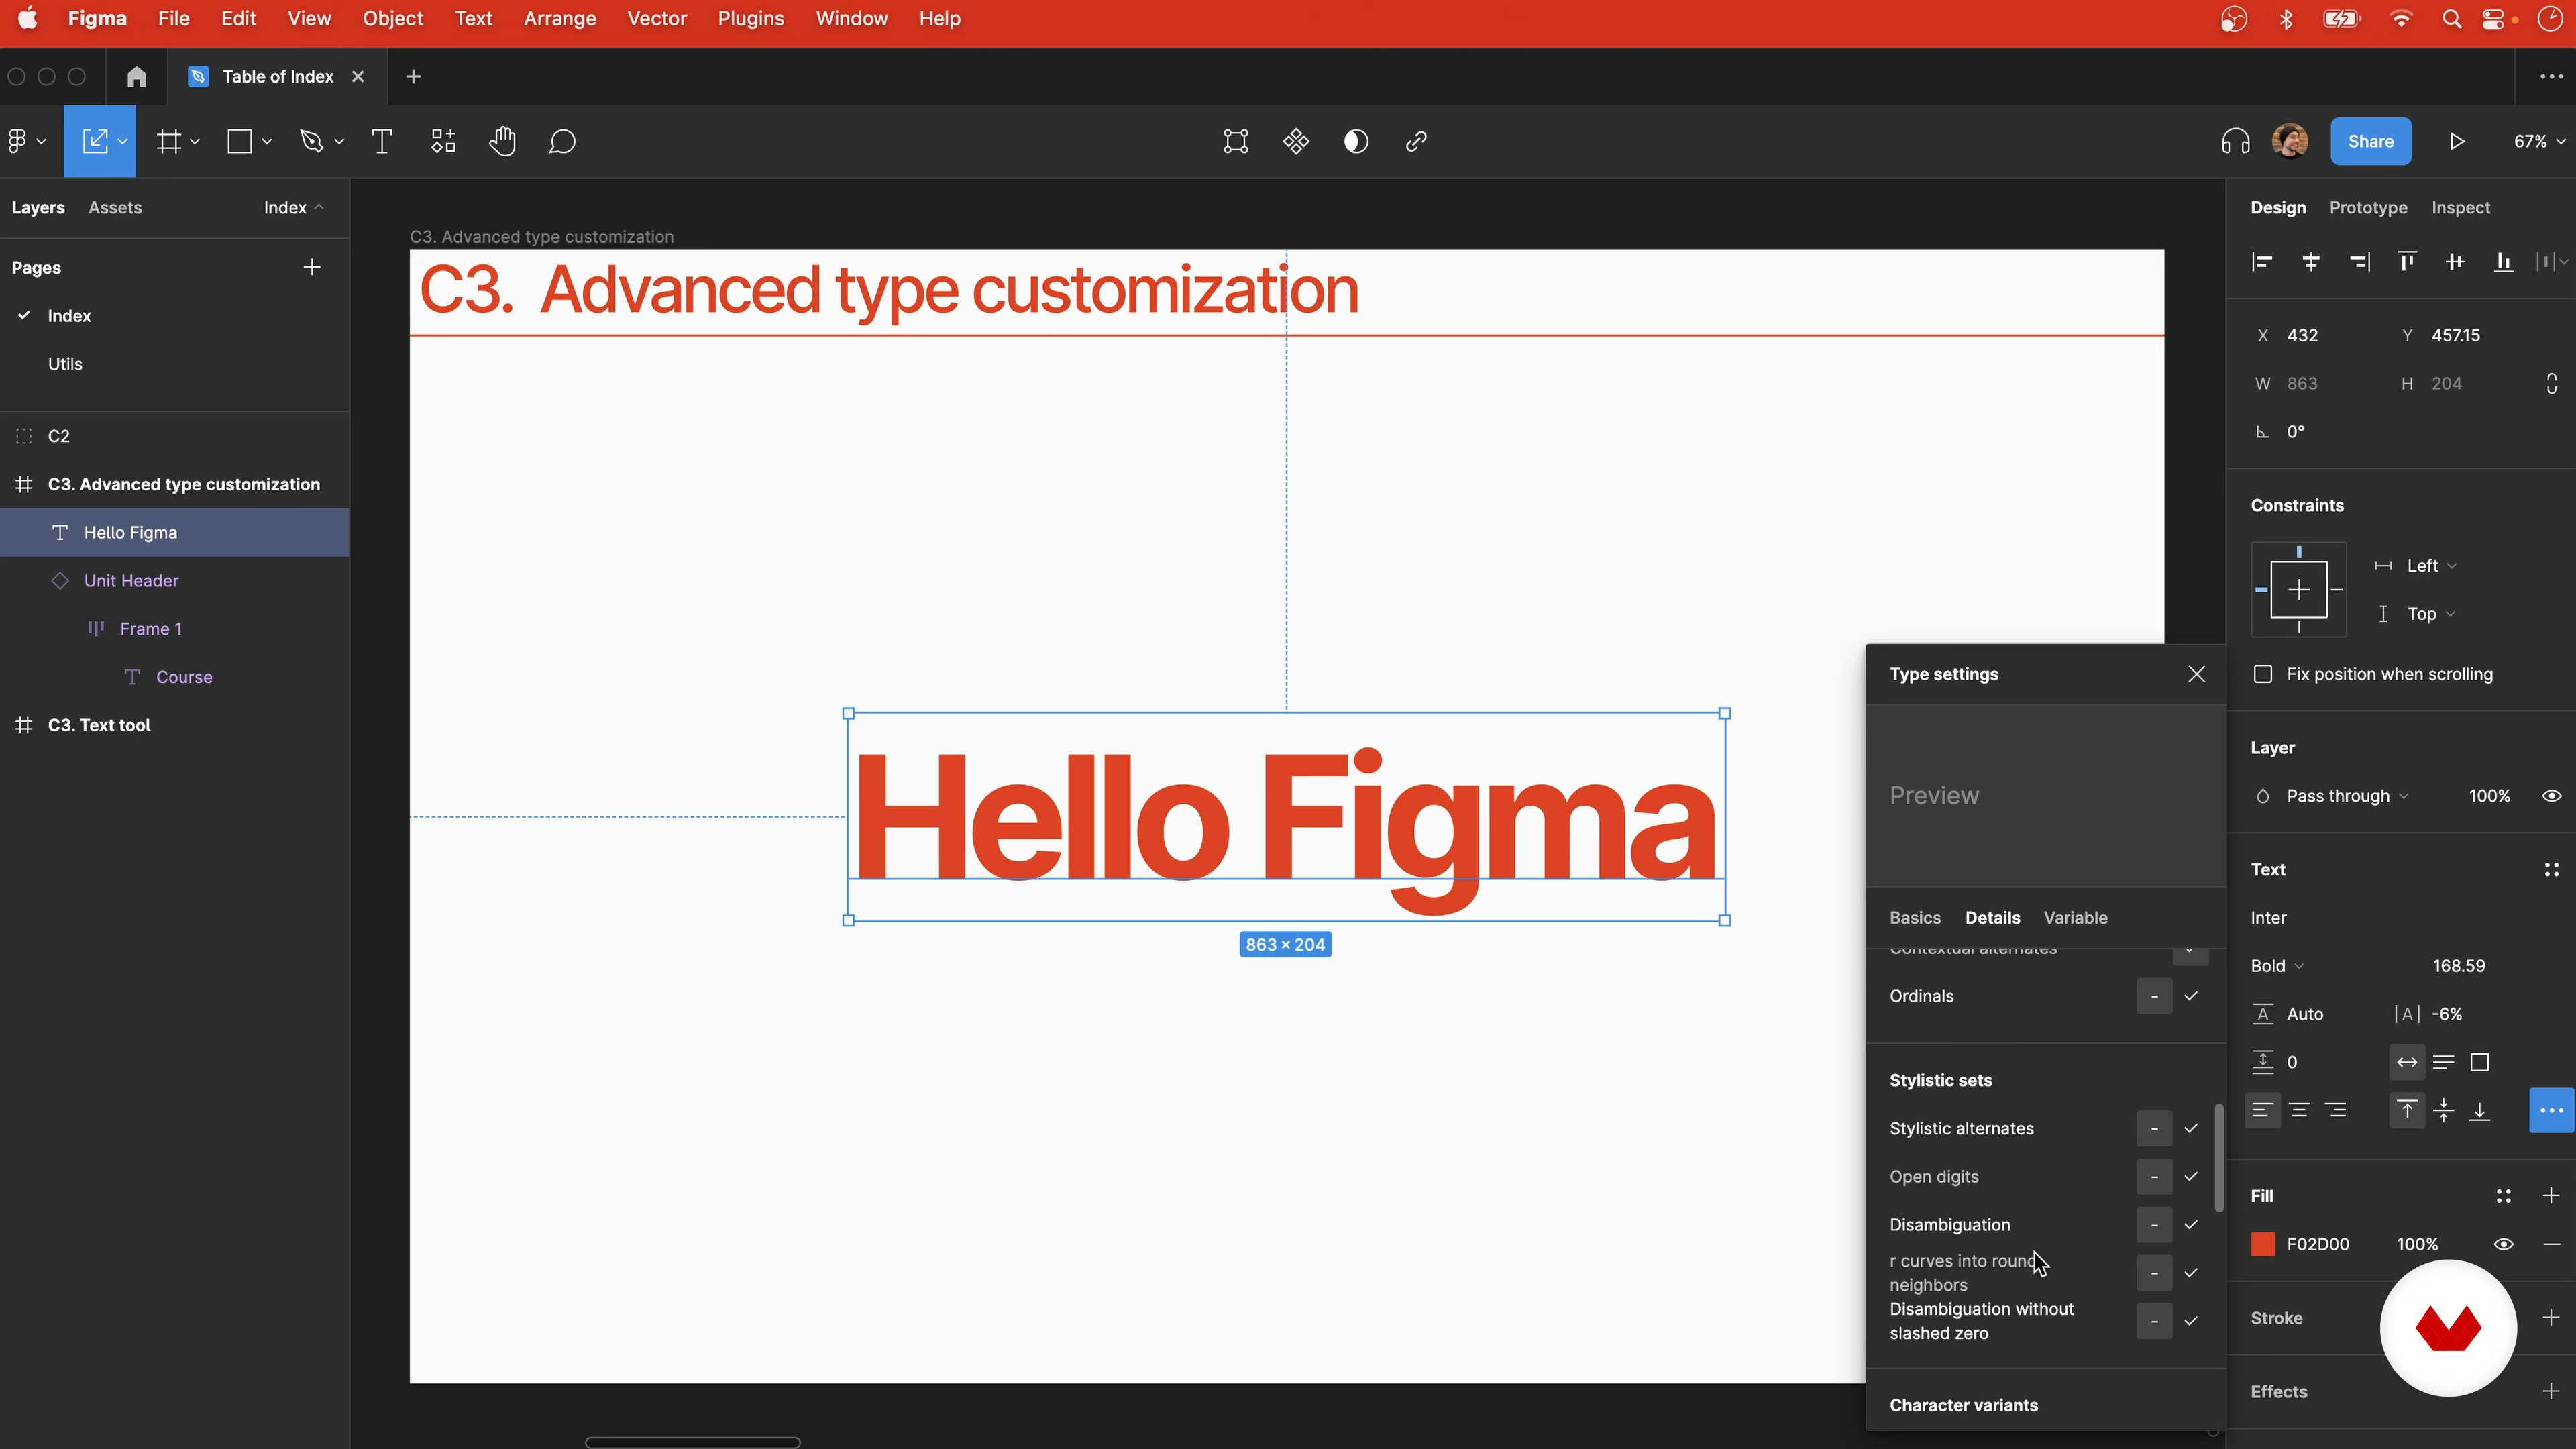The width and height of the screenshot is (2576, 1449).
Task: Switch to Variable type settings tab
Action: [2075, 918]
